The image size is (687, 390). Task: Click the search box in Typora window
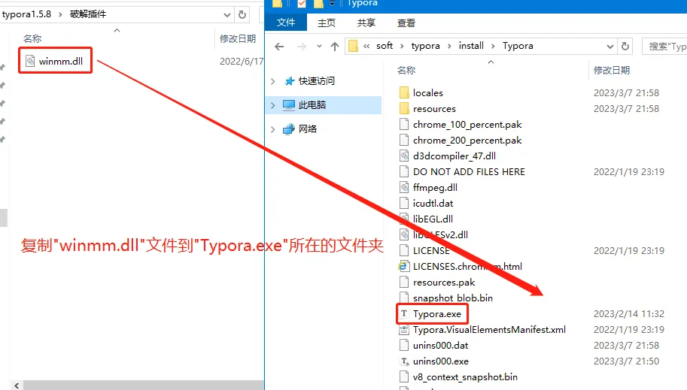click(x=664, y=46)
